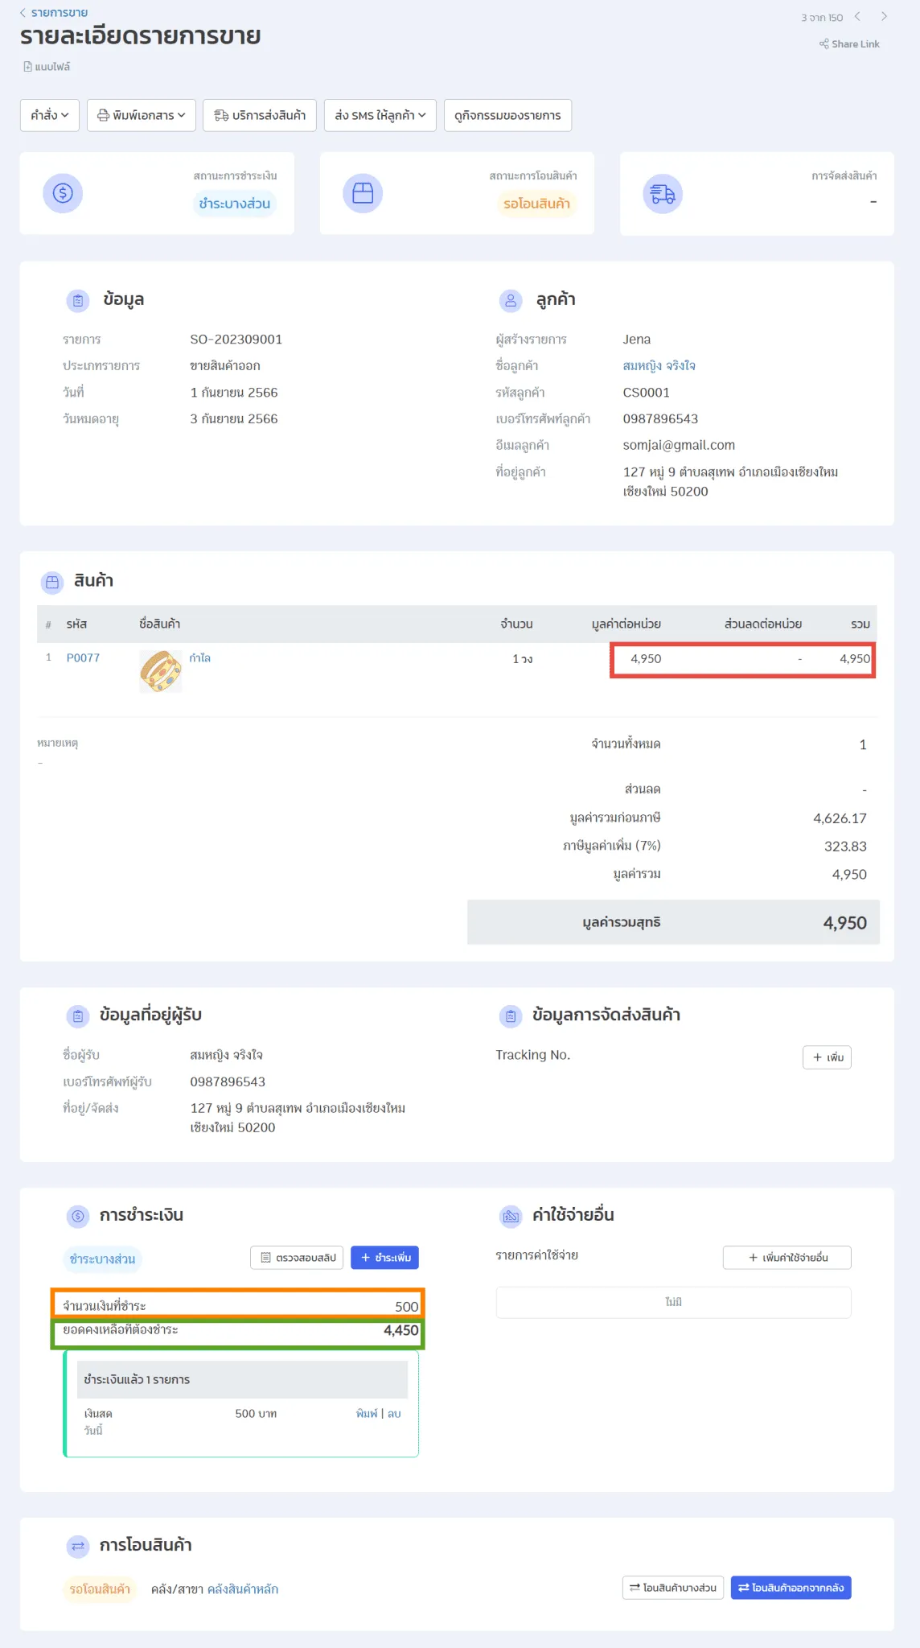This screenshot has height=1648, width=920.
Task: Click ชำระเพิ่ม to add payment
Action: point(384,1258)
